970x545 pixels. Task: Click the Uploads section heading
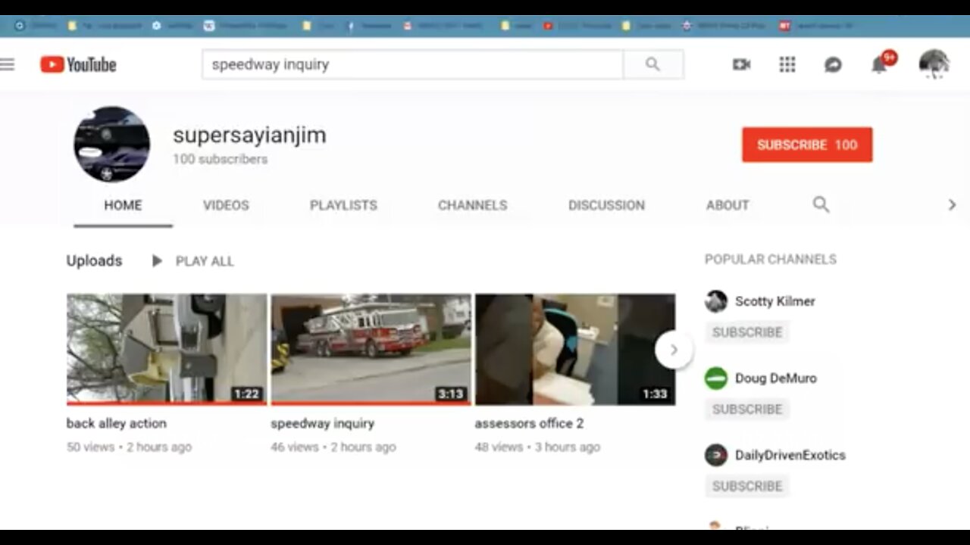[x=94, y=260]
